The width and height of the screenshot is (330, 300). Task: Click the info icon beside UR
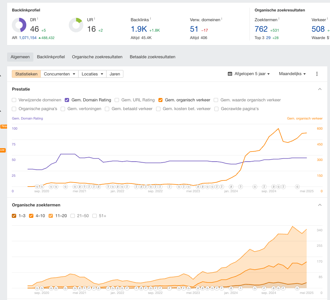pos(94,19)
